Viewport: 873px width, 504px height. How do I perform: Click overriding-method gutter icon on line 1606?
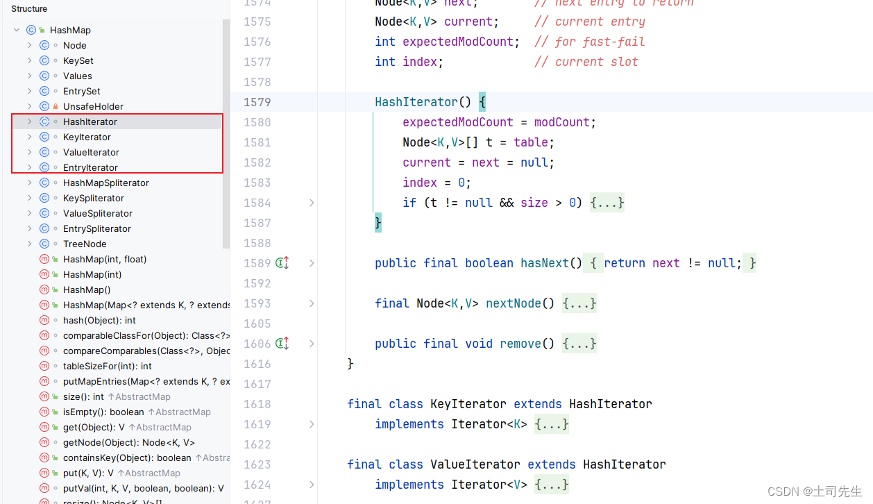(x=280, y=343)
